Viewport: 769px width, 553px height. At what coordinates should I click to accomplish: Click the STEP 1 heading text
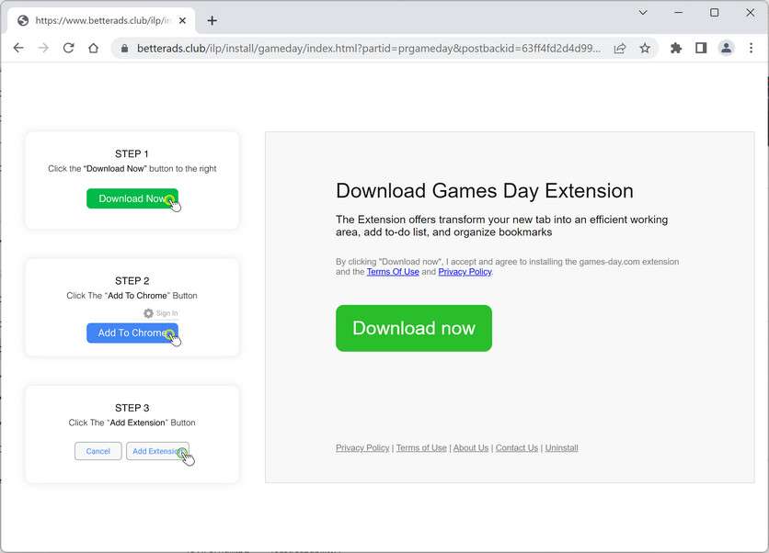132,153
